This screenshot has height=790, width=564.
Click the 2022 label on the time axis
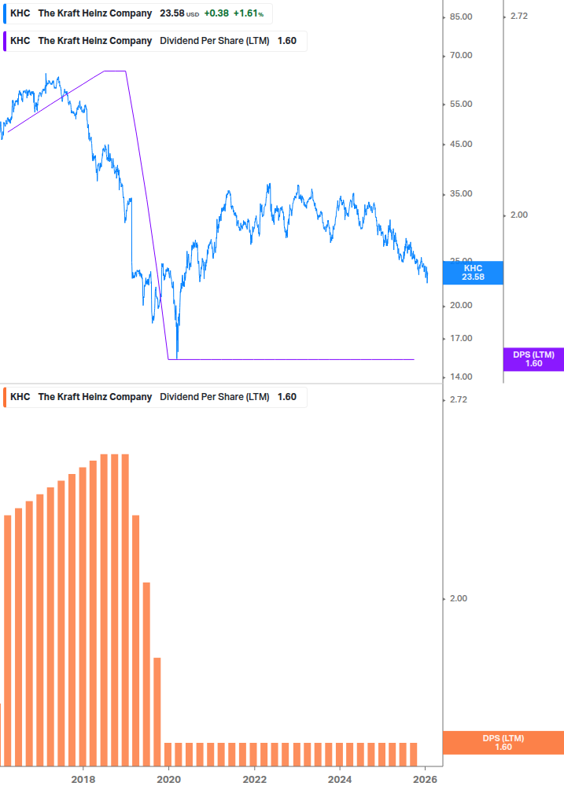255,780
